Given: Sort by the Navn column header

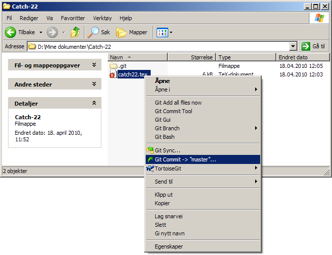Looking at the screenshot, I should point(138,57).
